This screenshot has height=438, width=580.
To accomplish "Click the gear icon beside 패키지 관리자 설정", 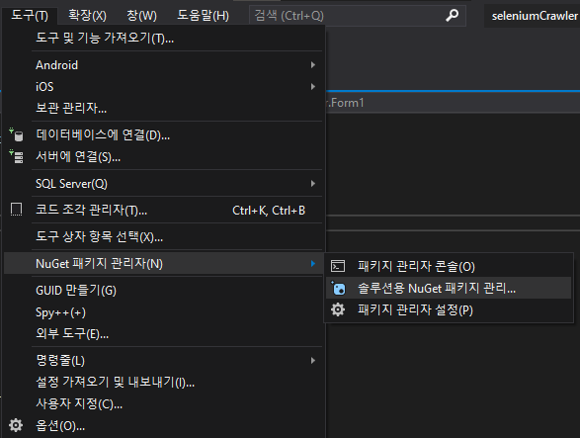I will click(x=338, y=309).
